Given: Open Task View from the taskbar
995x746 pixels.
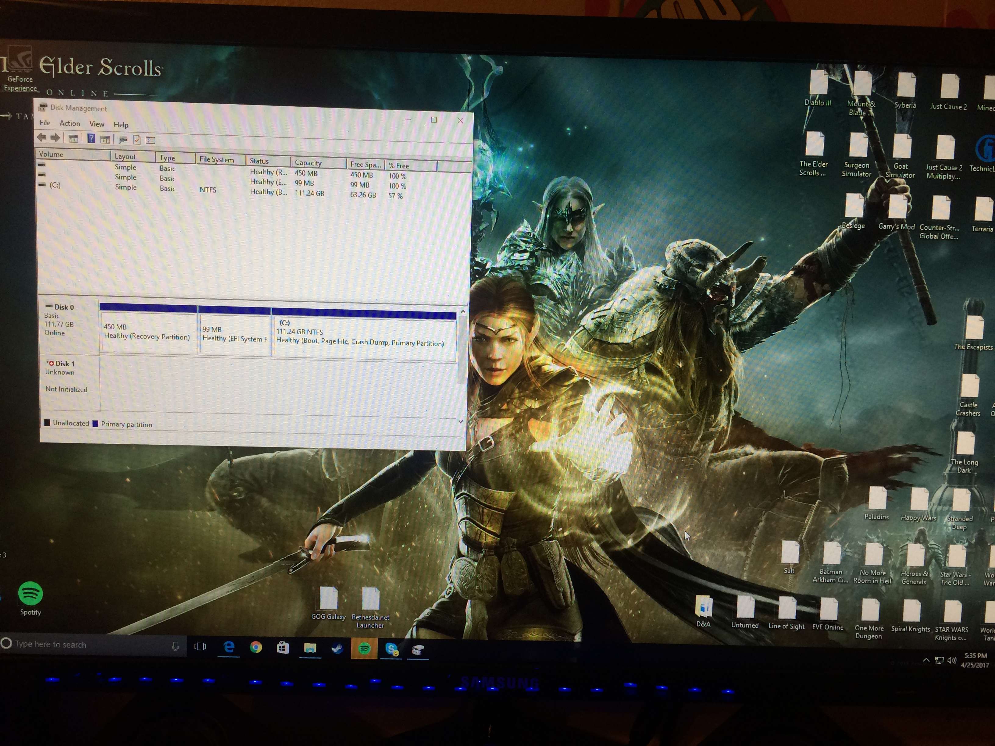Looking at the screenshot, I should [x=200, y=647].
